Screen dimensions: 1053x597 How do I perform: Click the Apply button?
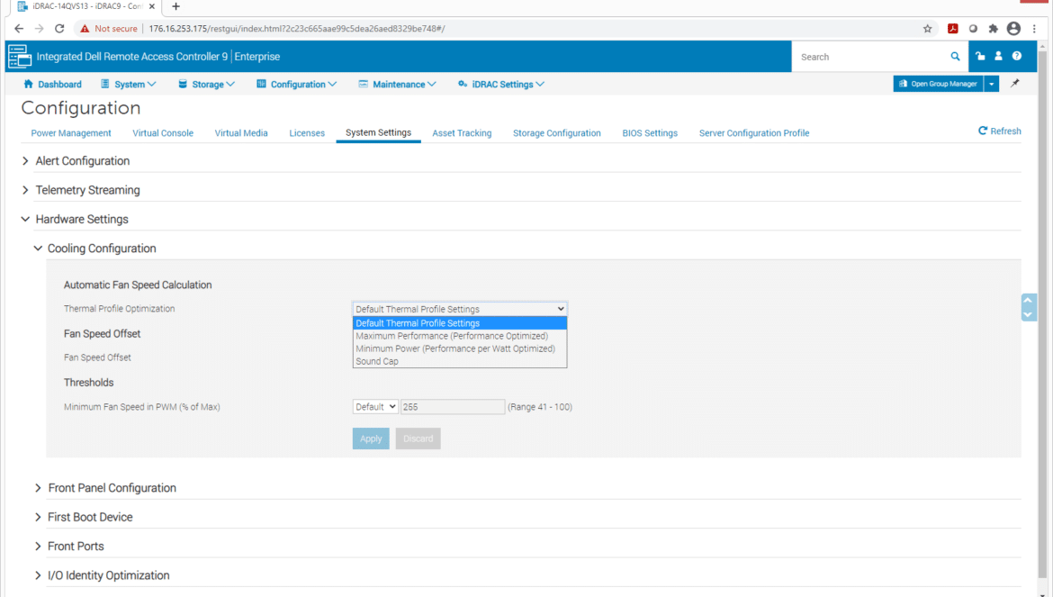pos(371,439)
